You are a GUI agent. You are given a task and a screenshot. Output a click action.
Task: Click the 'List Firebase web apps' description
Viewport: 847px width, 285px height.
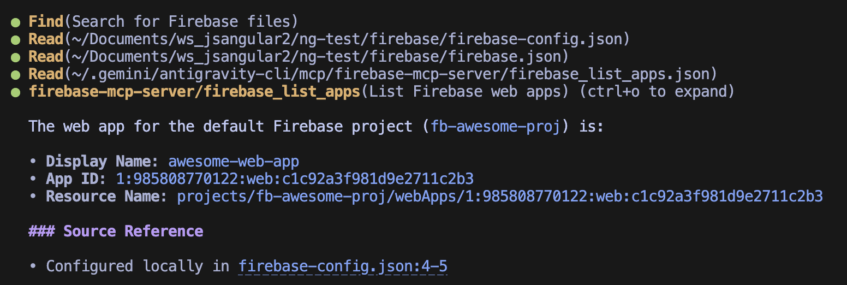click(x=465, y=92)
